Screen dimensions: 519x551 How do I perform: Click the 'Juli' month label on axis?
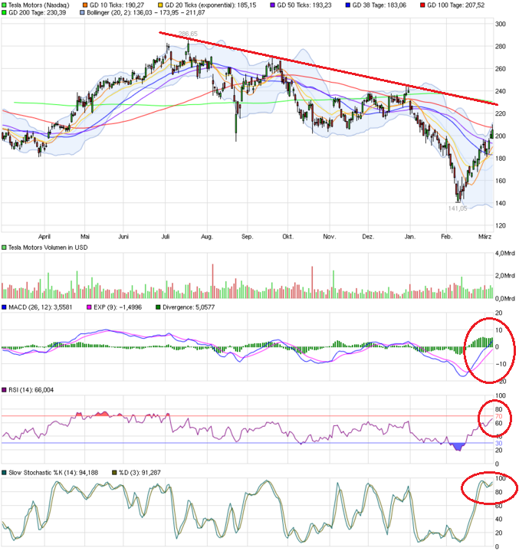click(166, 237)
